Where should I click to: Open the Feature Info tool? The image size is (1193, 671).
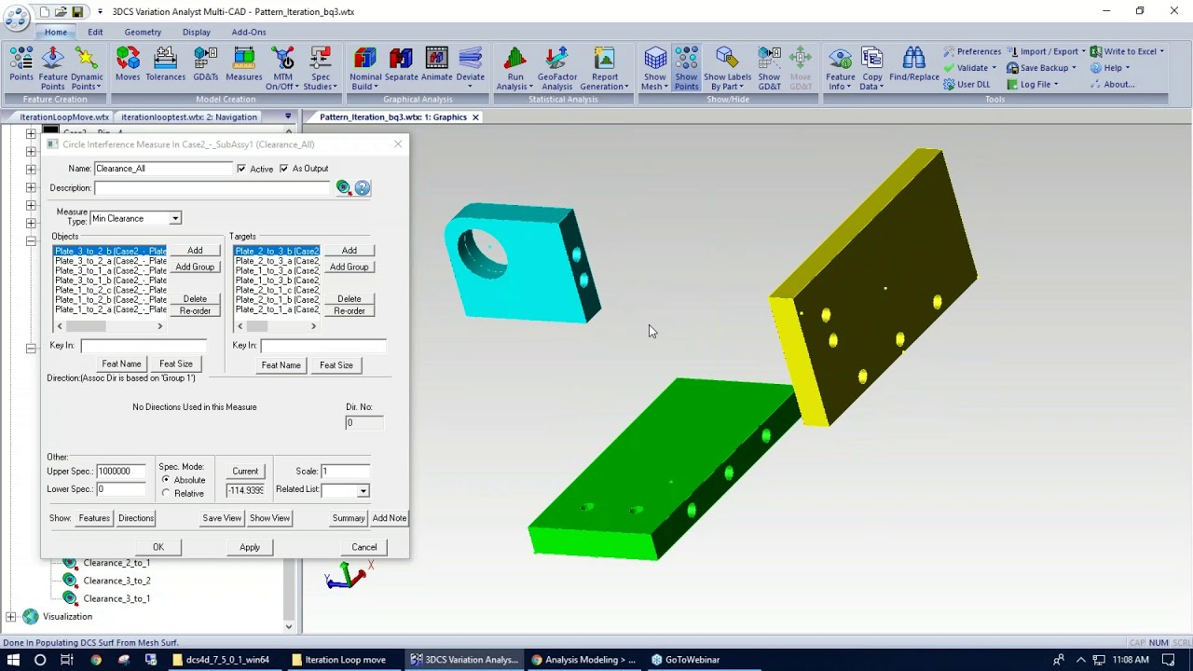coord(840,69)
